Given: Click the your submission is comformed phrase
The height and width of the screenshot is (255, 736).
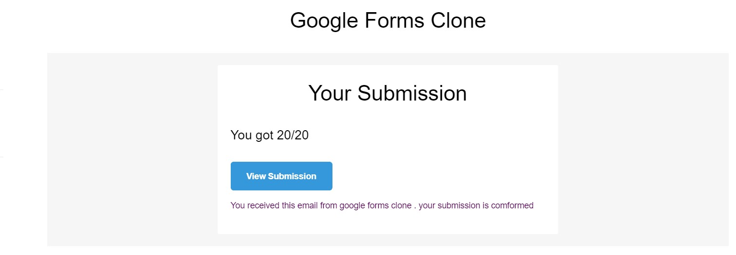Looking at the screenshot, I should (x=476, y=205).
